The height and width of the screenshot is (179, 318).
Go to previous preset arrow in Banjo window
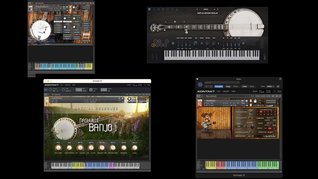pos(206,86)
